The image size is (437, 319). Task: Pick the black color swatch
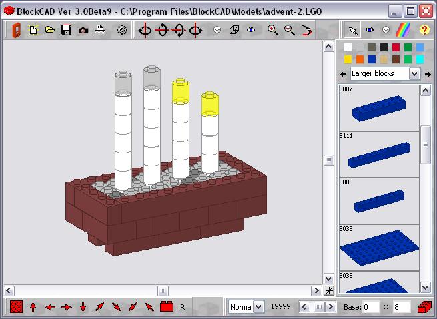[x=384, y=47]
